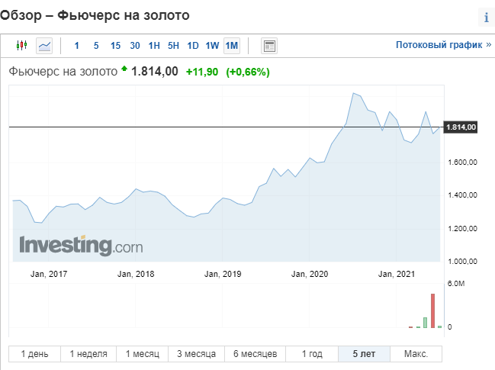The image size is (495, 370).
Task: Click the Jan, 2019 axis label
Action: (223, 274)
